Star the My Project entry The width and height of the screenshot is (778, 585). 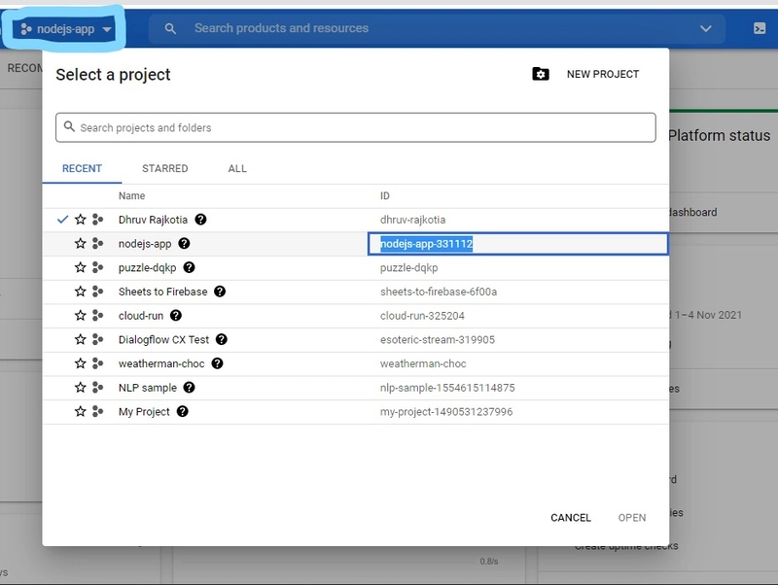[x=81, y=411]
